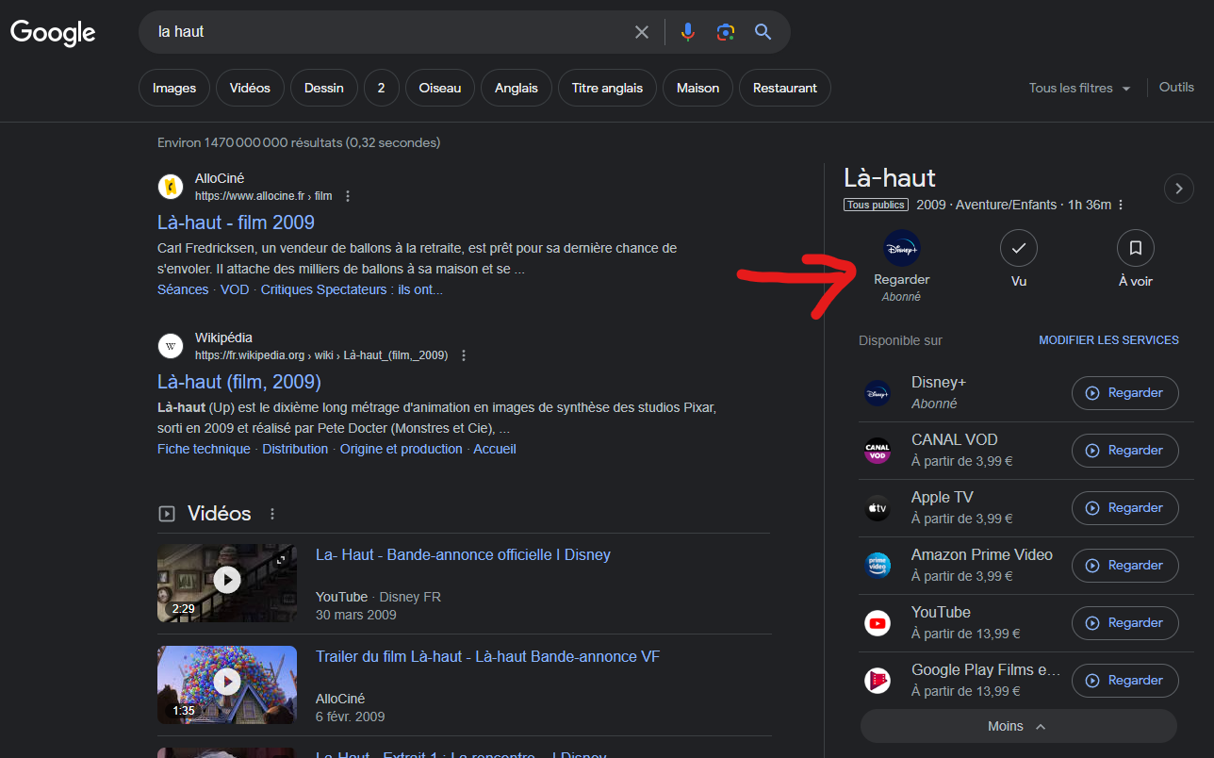Viewport: 1214px width, 758px height.
Task: Click the magnifying glass search icon
Action: click(763, 32)
